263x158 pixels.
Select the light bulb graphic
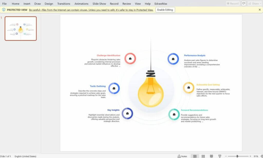point(151,89)
